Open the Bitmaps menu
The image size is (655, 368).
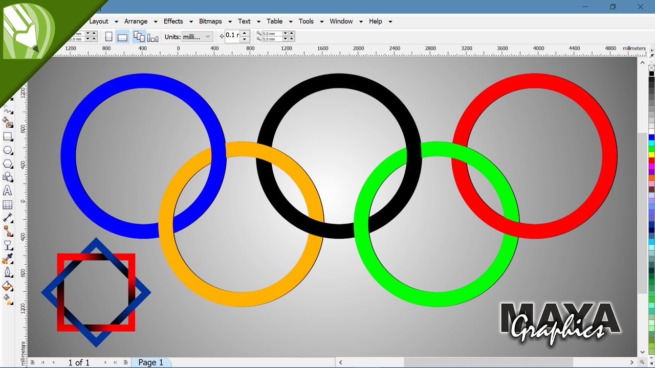click(x=210, y=21)
